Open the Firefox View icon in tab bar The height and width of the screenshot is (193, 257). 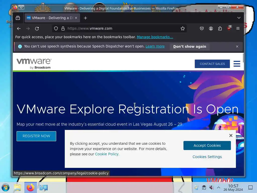pyautogui.click(x=18, y=18)
